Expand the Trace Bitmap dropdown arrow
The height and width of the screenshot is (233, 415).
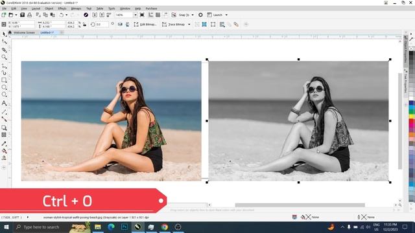[189, 25]
